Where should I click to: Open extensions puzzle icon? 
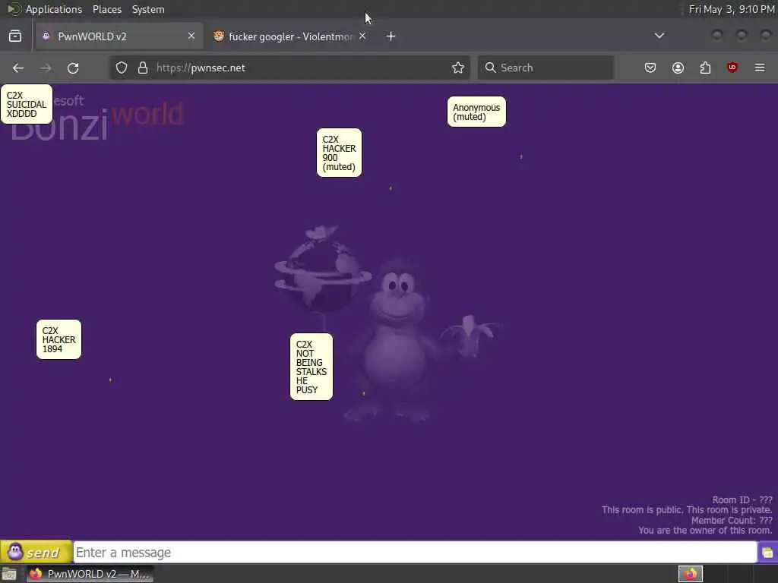click(x=705, y=68)
